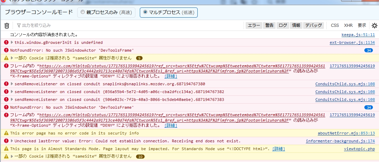379x162 pixels.
Task: Click error icon beside gBrowserInit message
Action: pos(6,42)
